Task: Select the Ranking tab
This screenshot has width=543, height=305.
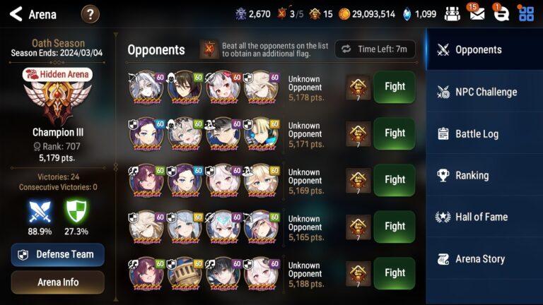Action: [x=484, y=175]
